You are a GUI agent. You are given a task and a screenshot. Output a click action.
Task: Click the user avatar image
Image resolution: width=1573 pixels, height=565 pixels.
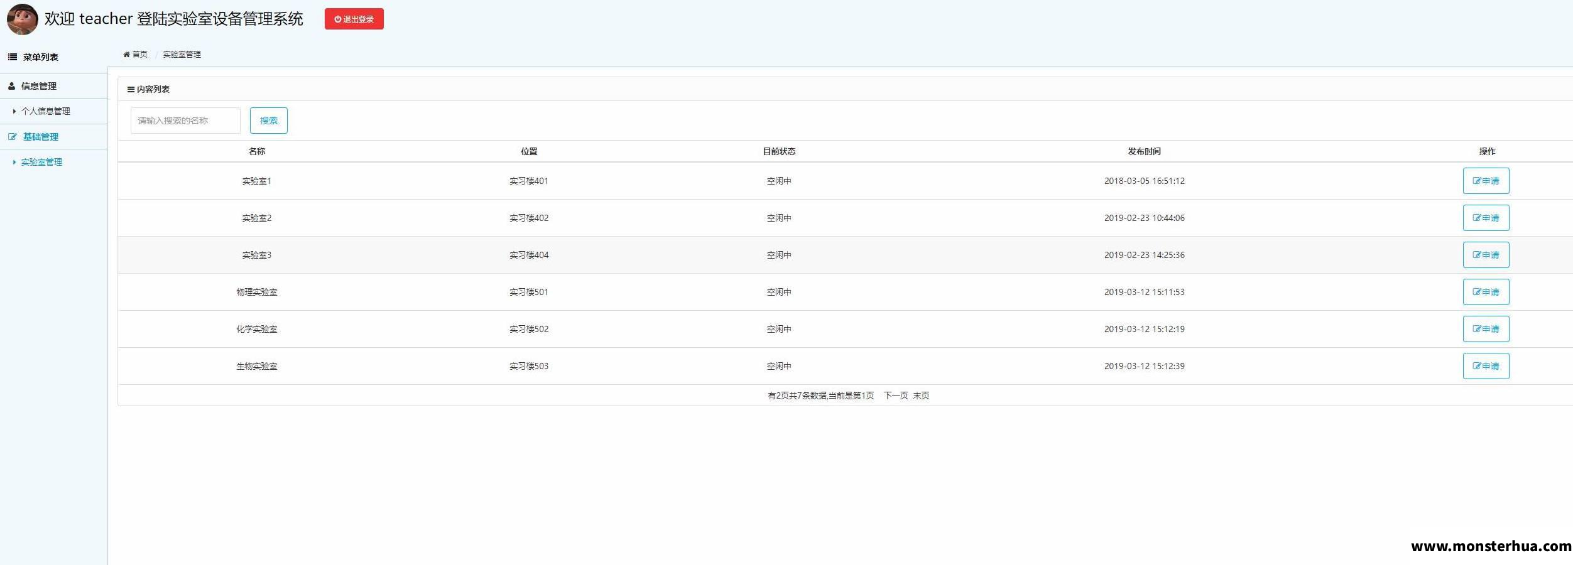coord(23,19)
